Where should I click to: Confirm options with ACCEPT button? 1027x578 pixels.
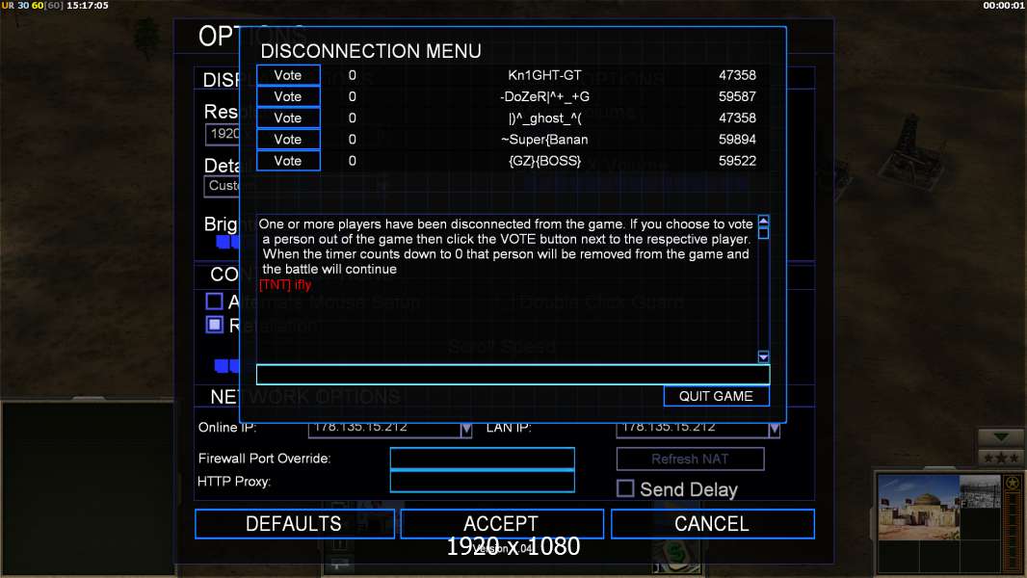coord(502,524)
